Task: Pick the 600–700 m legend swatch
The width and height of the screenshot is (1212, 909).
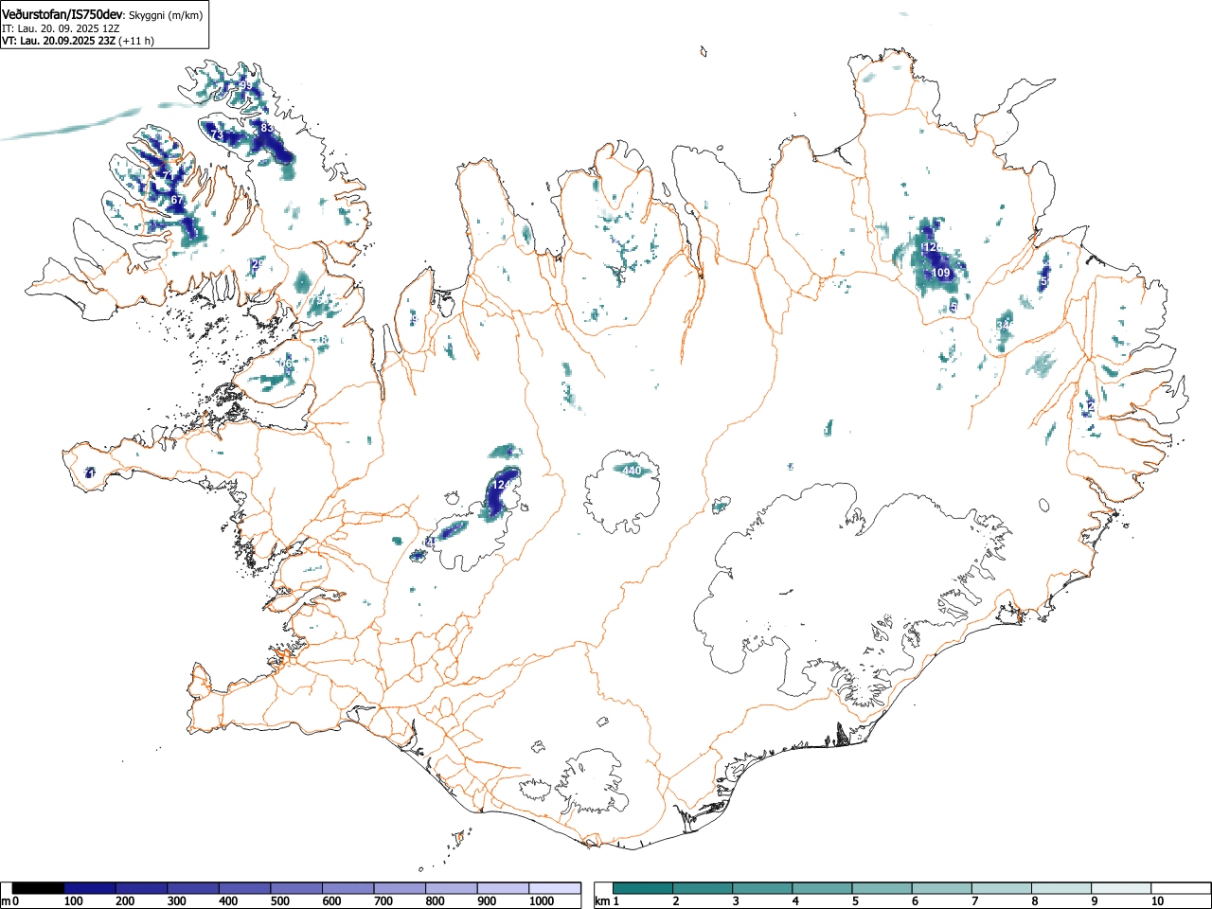Action: [348, 888]
